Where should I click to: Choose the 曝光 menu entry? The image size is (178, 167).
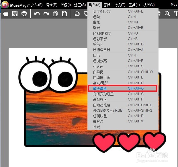[x=123, y=28]
